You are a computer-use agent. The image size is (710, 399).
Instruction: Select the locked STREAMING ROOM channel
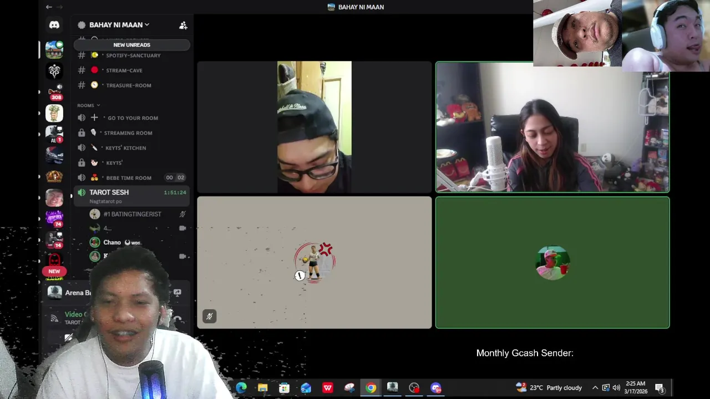tap(133, 133)
